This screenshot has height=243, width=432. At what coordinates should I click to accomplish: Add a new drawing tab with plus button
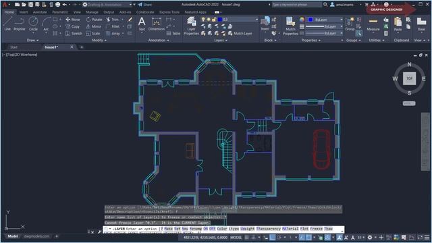[x=82, y=47]
